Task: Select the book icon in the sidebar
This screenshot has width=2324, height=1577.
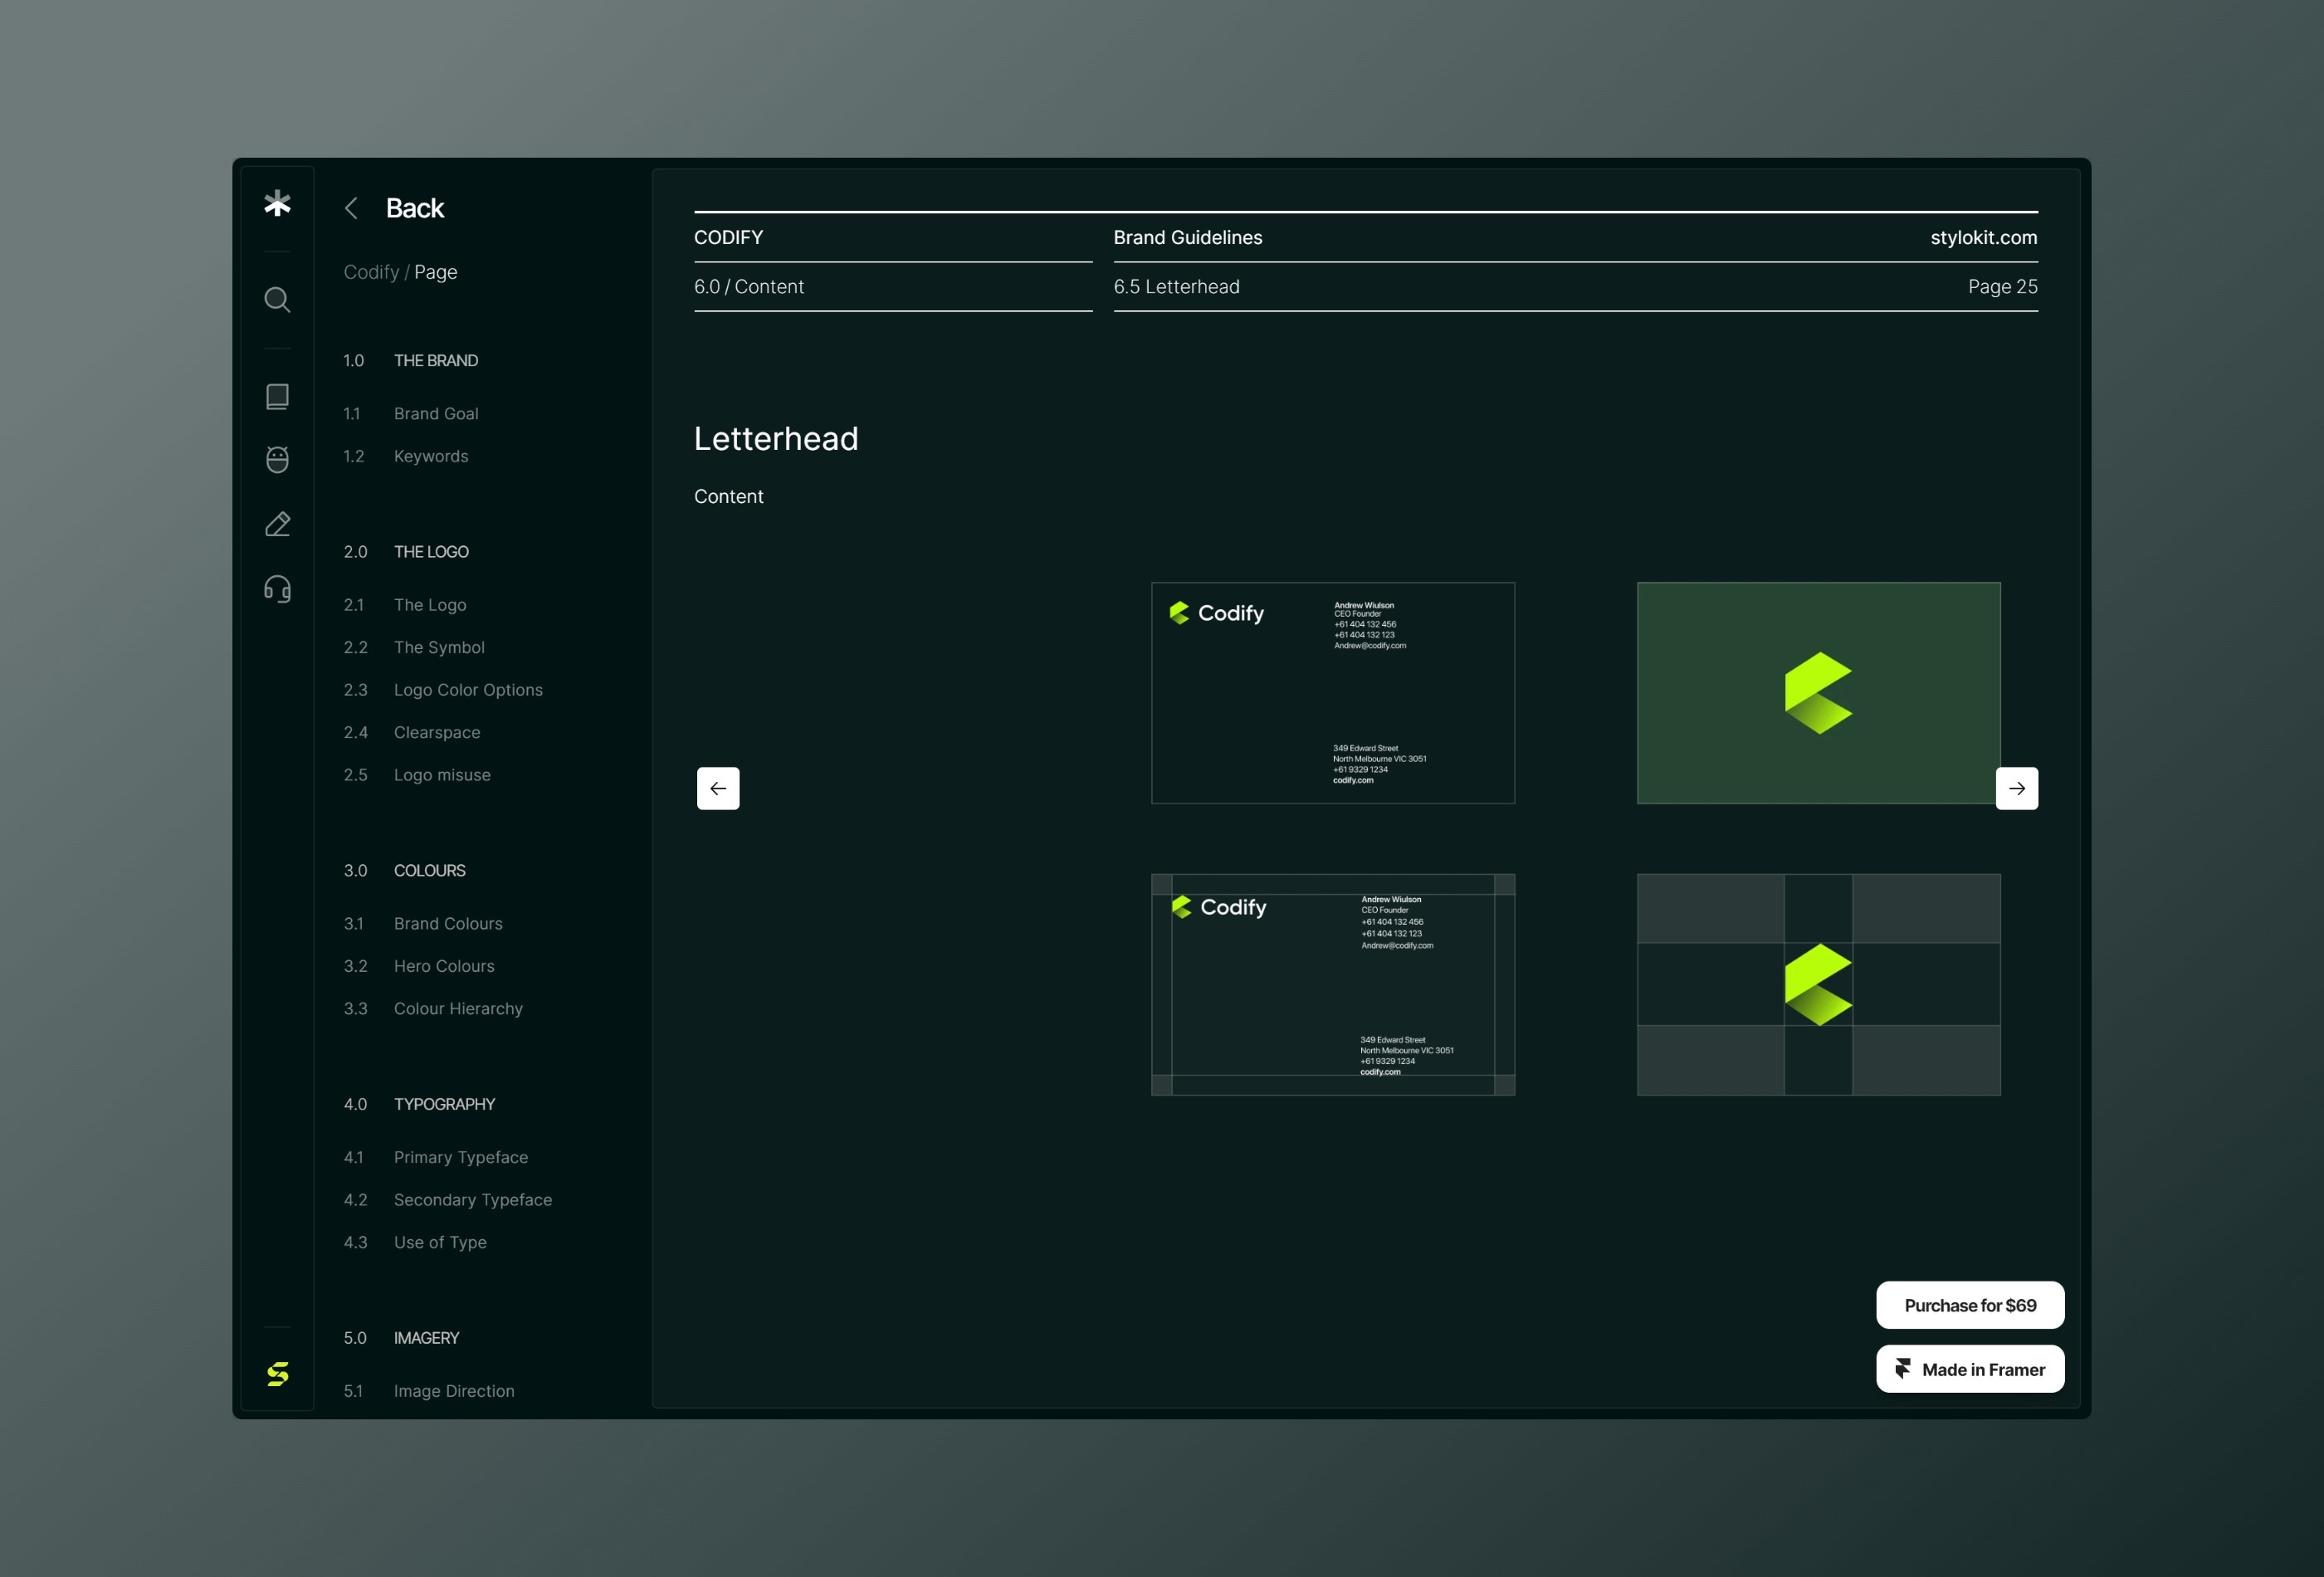Action: point(277,396)
